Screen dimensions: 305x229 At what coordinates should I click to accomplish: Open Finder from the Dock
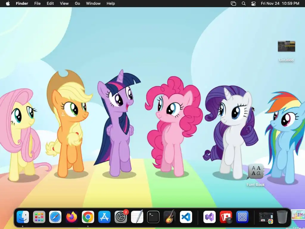point(23,217)
